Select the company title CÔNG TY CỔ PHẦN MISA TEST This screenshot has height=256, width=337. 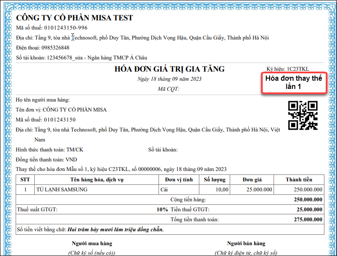pyautogui.click(x=74, y=18)
